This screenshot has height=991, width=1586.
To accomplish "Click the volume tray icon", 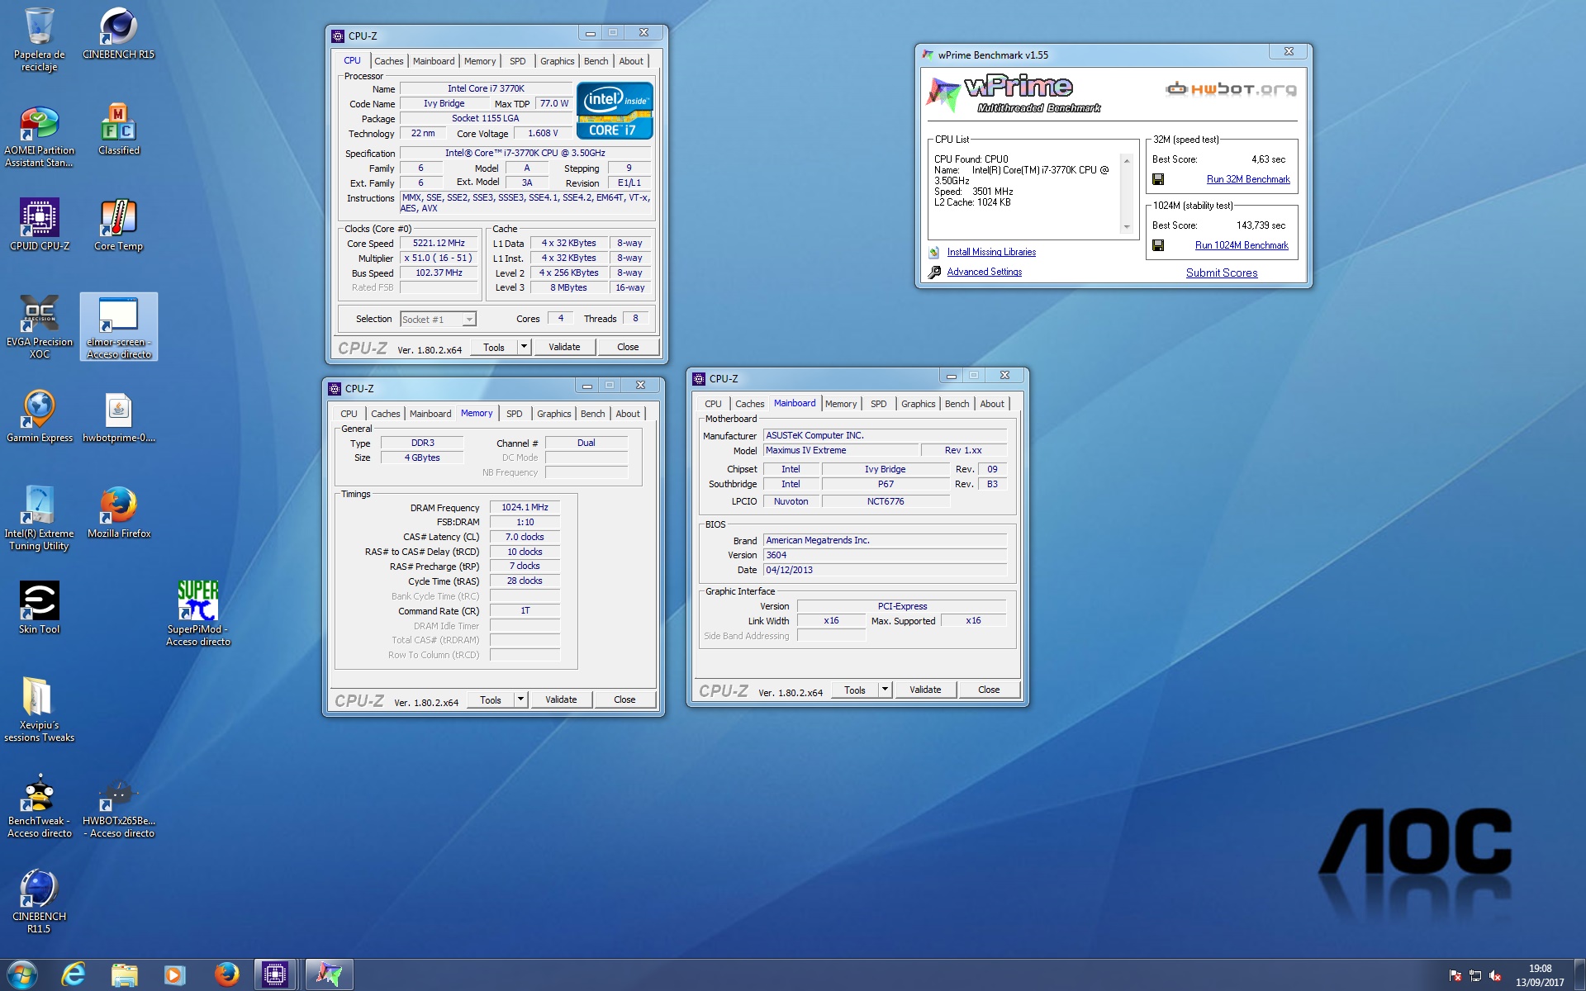I will pyautogui.click(x=1495, y=975).
